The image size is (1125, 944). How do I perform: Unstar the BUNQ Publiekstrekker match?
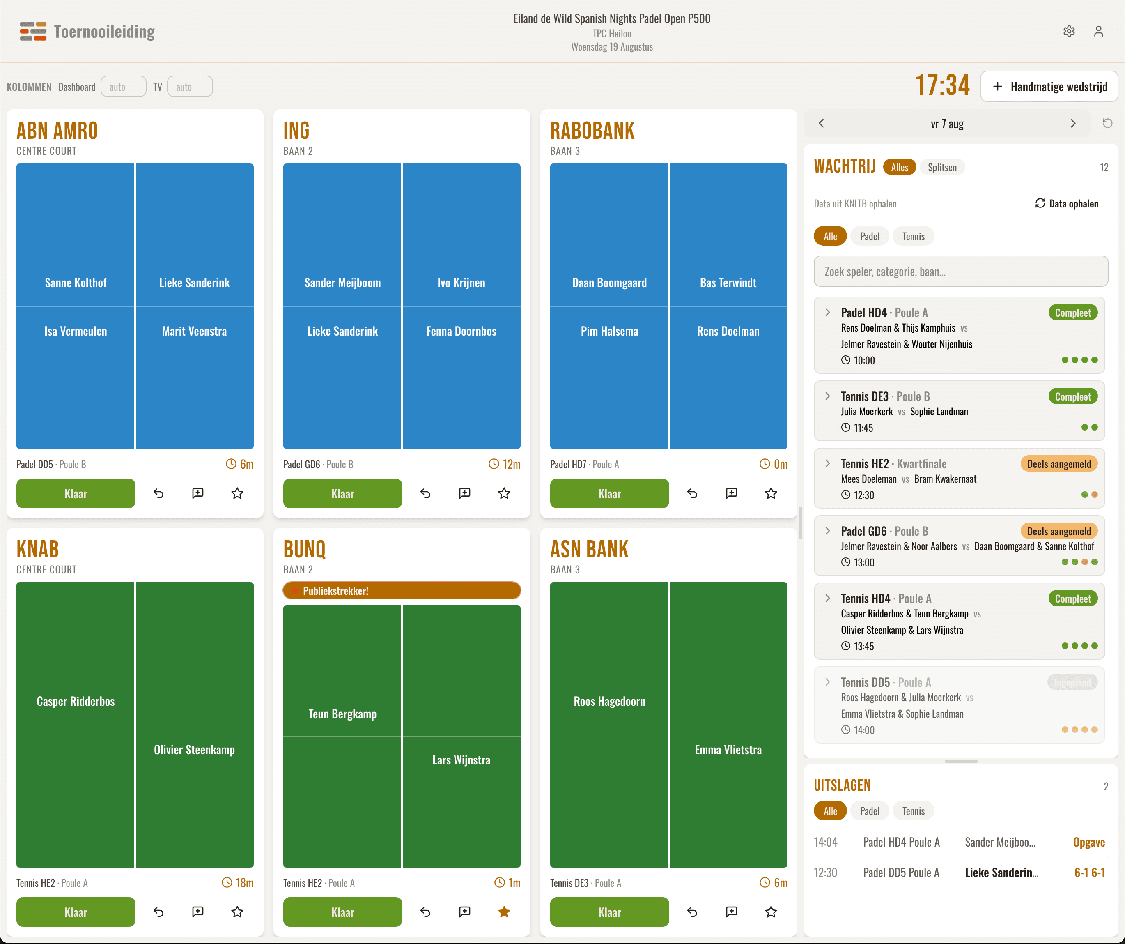[504, 912]
